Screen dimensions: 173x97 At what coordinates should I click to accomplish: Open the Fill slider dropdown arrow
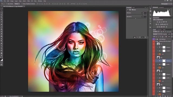[172, 37]
